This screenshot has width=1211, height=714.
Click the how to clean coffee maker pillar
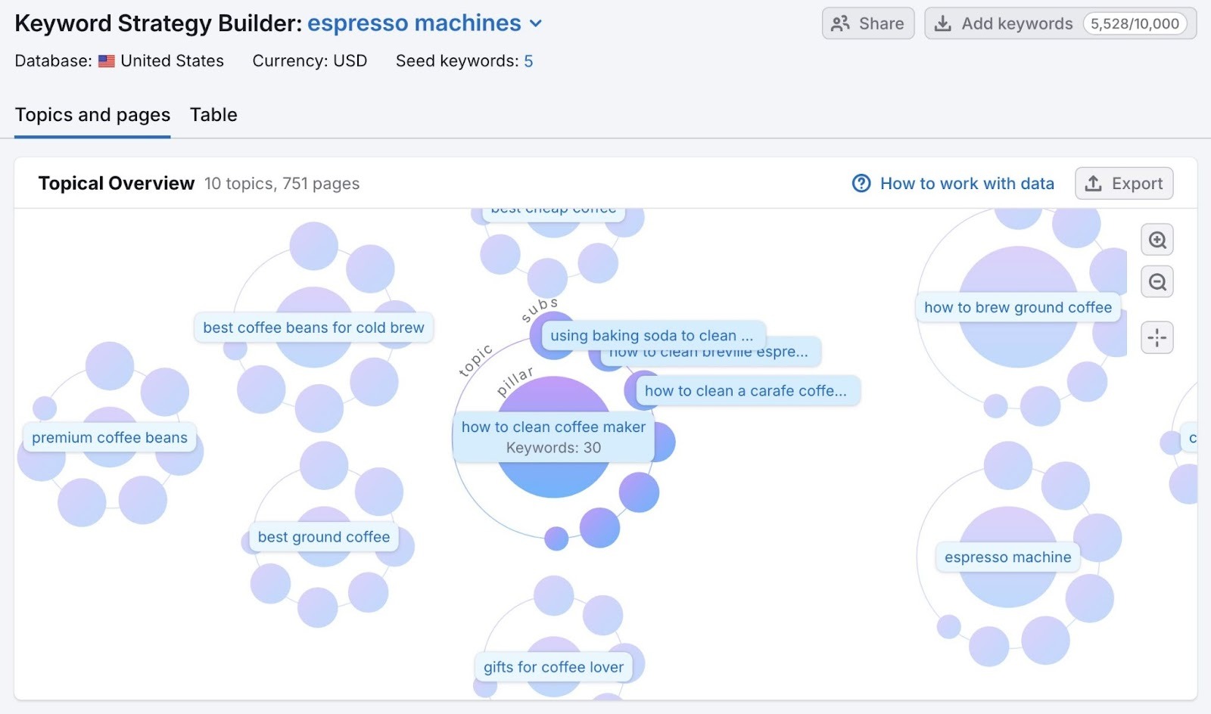pyautogui.click(x=553, y=437)
